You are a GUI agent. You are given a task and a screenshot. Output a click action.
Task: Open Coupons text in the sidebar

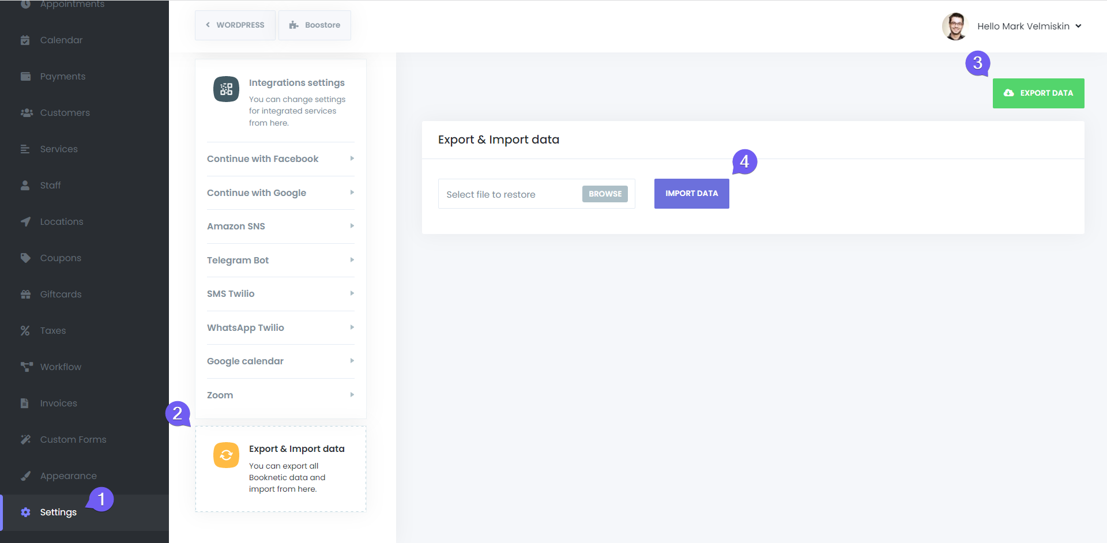pos(61,258)
